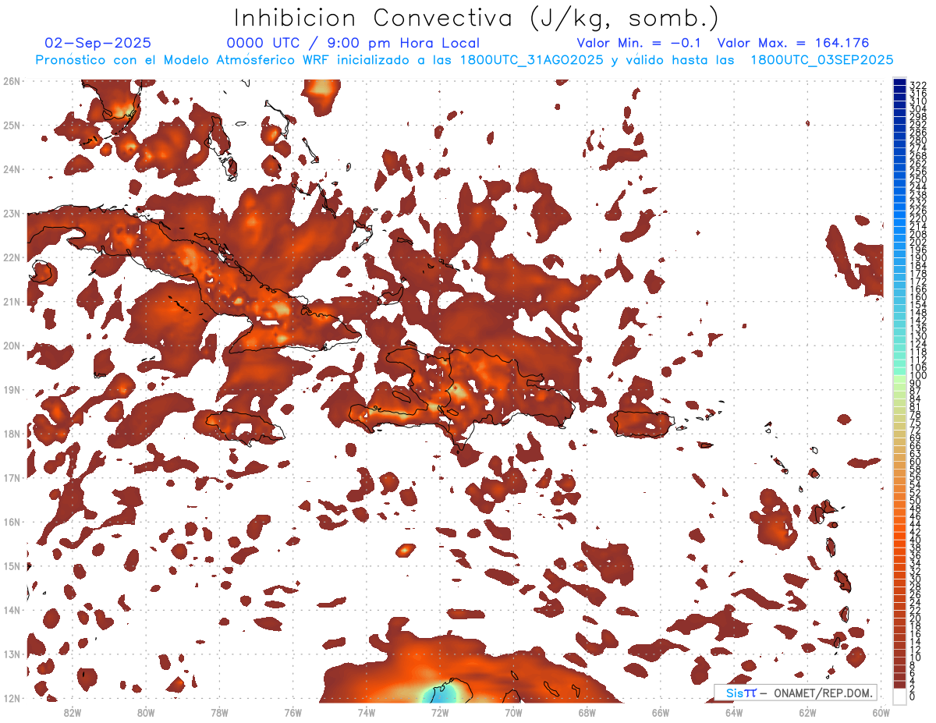Click the latitude label '12N'
The width and height of the screenshot is (936, 723).
point(11,698)
